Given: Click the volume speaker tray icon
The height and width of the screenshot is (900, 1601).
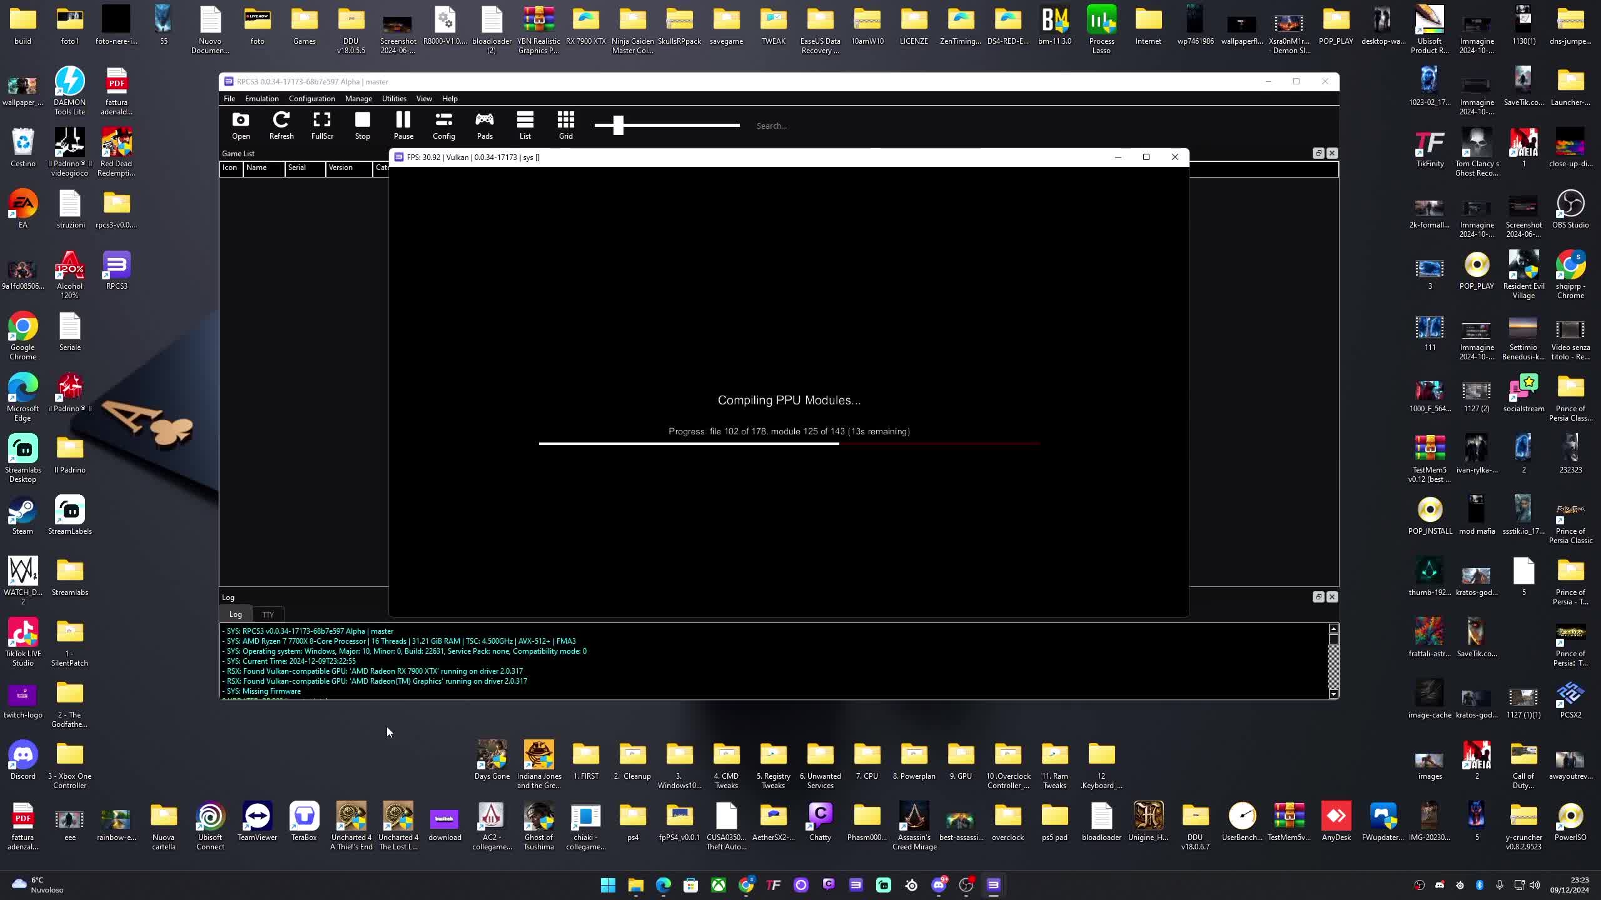Looking at the screenshot, I should click(1535, 885).
